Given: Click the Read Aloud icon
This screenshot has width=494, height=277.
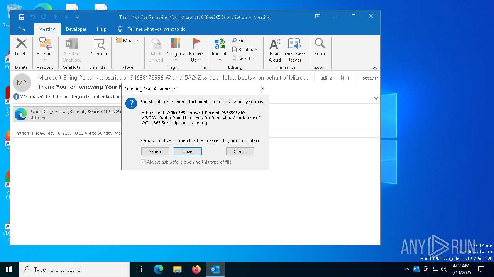Looking at the screenshot, I should (275, 50).
